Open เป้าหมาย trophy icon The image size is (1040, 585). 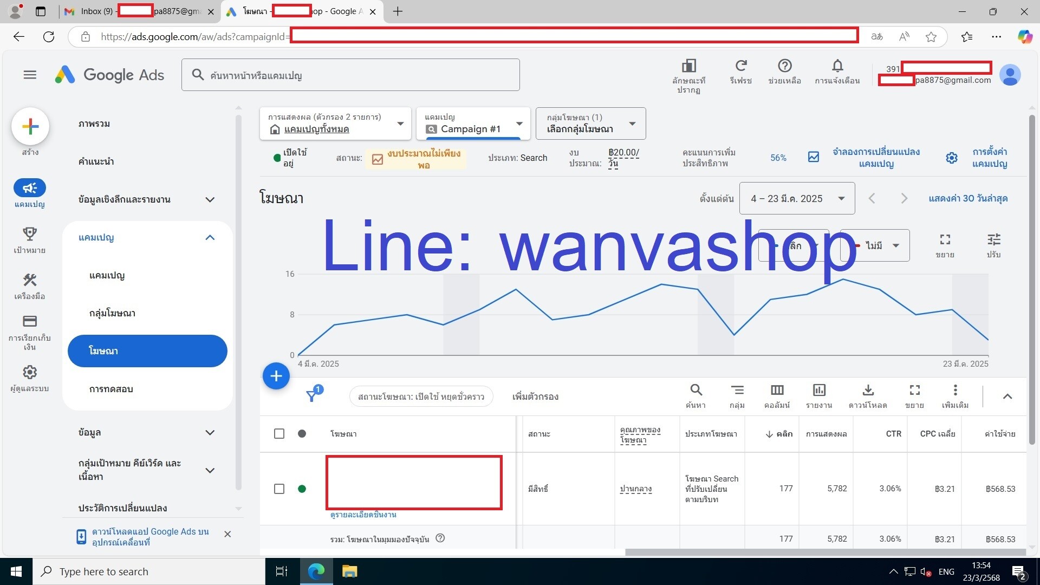(30, 234)
